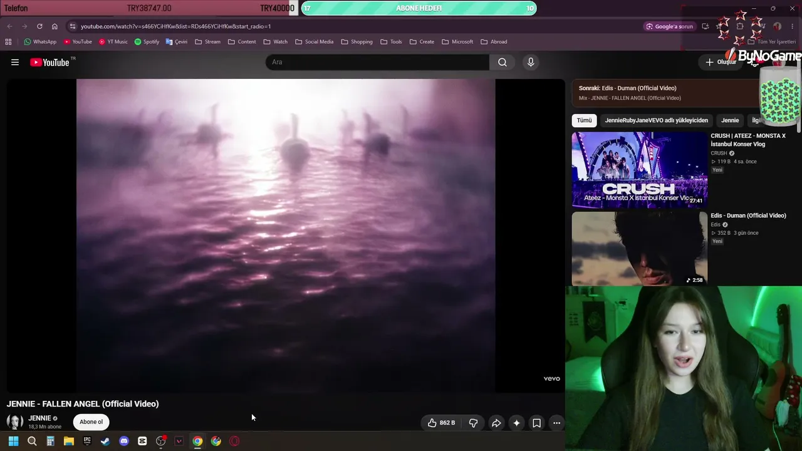Subscribe using the Abone ol button
802x451 pixels.
coord(91,422)
